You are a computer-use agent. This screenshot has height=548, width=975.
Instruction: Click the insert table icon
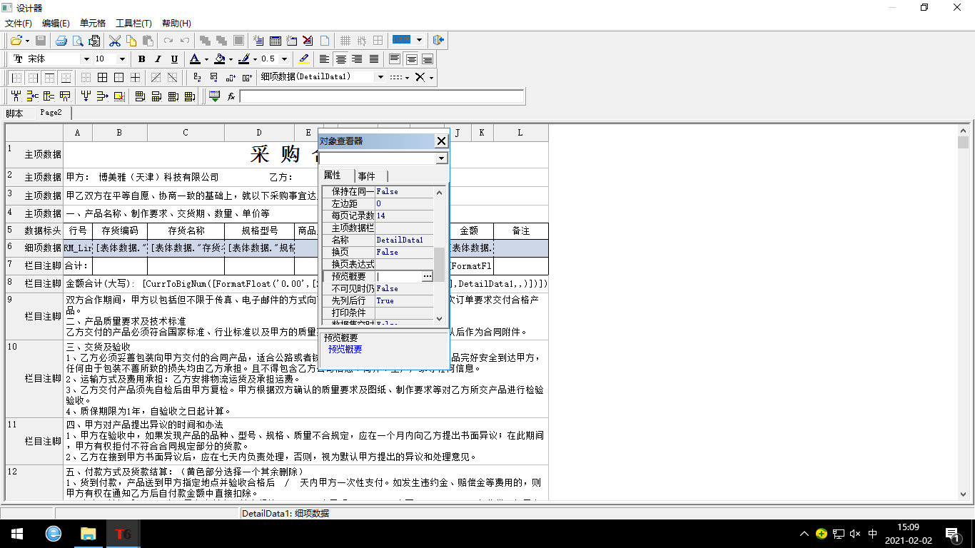click(x=275, y=41)
